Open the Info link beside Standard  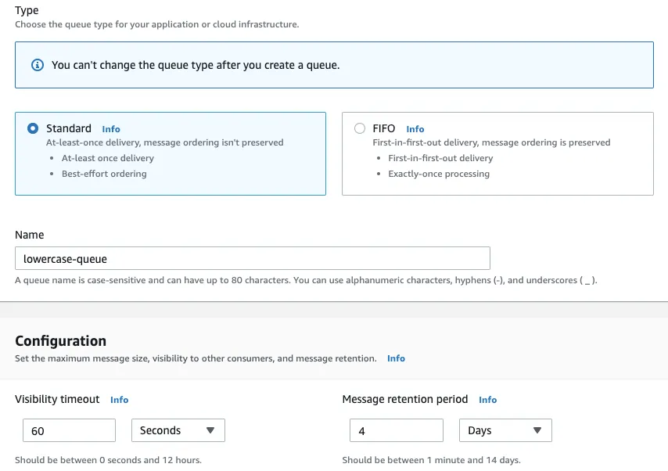click(111, 129)
